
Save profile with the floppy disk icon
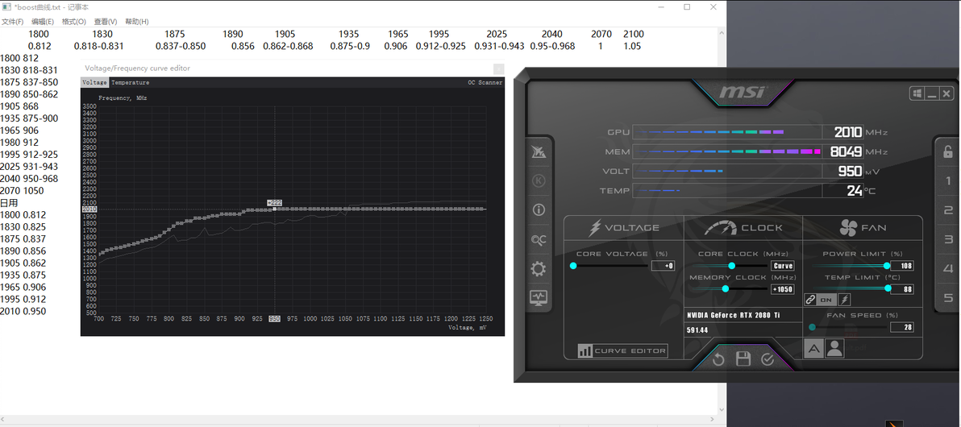[743, 359]
